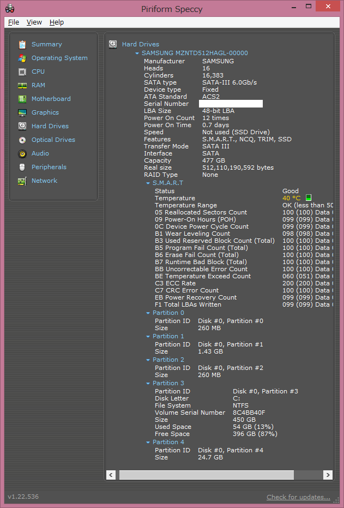The width and height of the screenshot is (344, 508).
Task: Open the View menu
Action: [x=34, y=22]
